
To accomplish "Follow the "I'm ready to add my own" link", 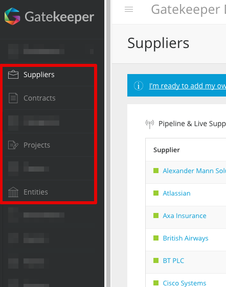I will [188, 86].
